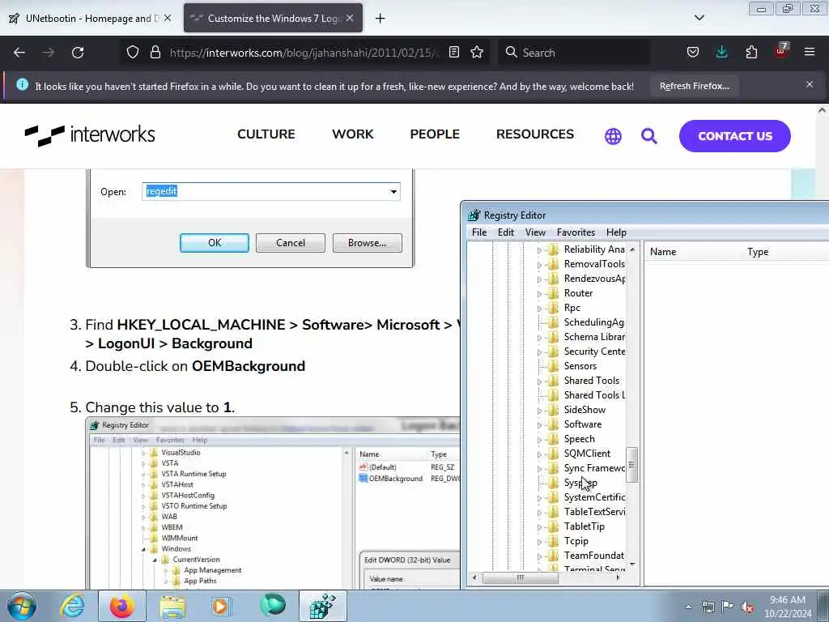829x622 pixels.
Task: Select the TabletTip registry key
Action: 585,526
